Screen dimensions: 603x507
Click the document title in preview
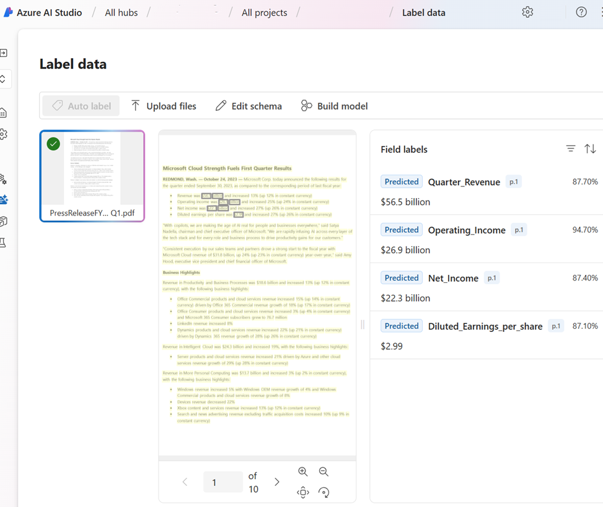pyautogui.click(x=227, y=168)
